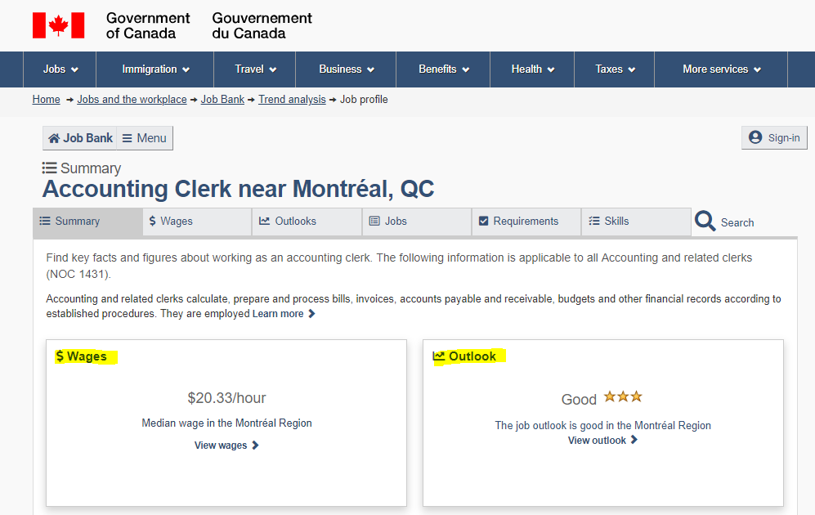Open the Taxes dropdown menu
Image resolution: width=815 pixels, height=515 pixels.
615,69
